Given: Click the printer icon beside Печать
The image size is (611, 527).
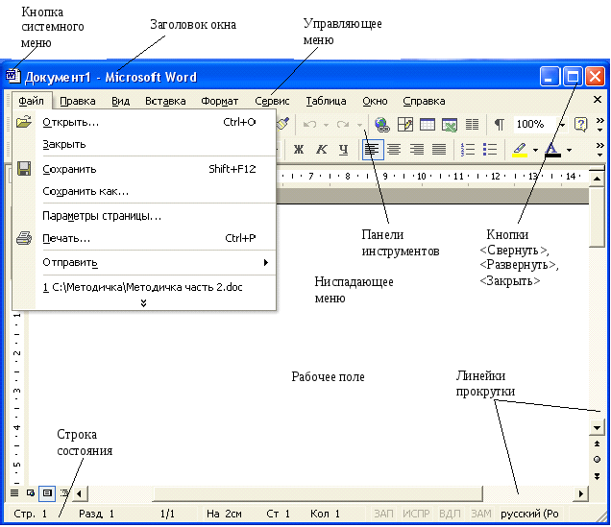Looking at the screenshot, I should tap(24, 238).
